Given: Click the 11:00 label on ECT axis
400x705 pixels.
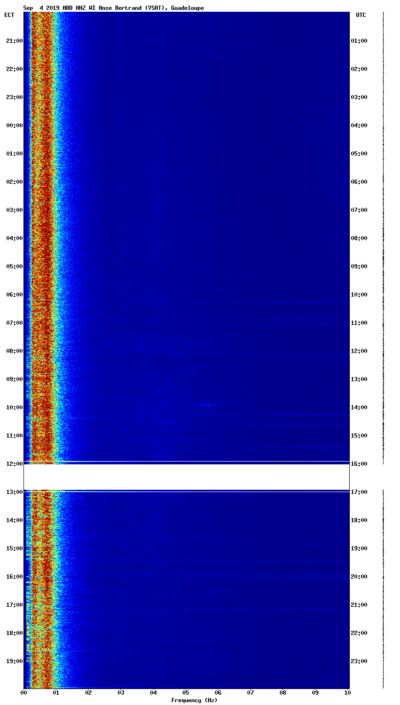Looking at the screenshot, I should 14,436.
